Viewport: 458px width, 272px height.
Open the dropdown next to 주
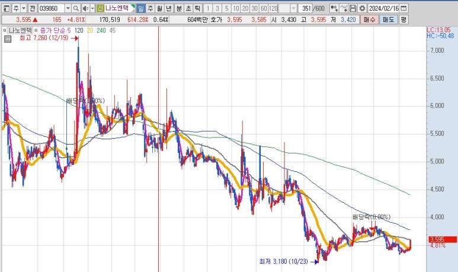pyautogui.click(x=24, y=8)
